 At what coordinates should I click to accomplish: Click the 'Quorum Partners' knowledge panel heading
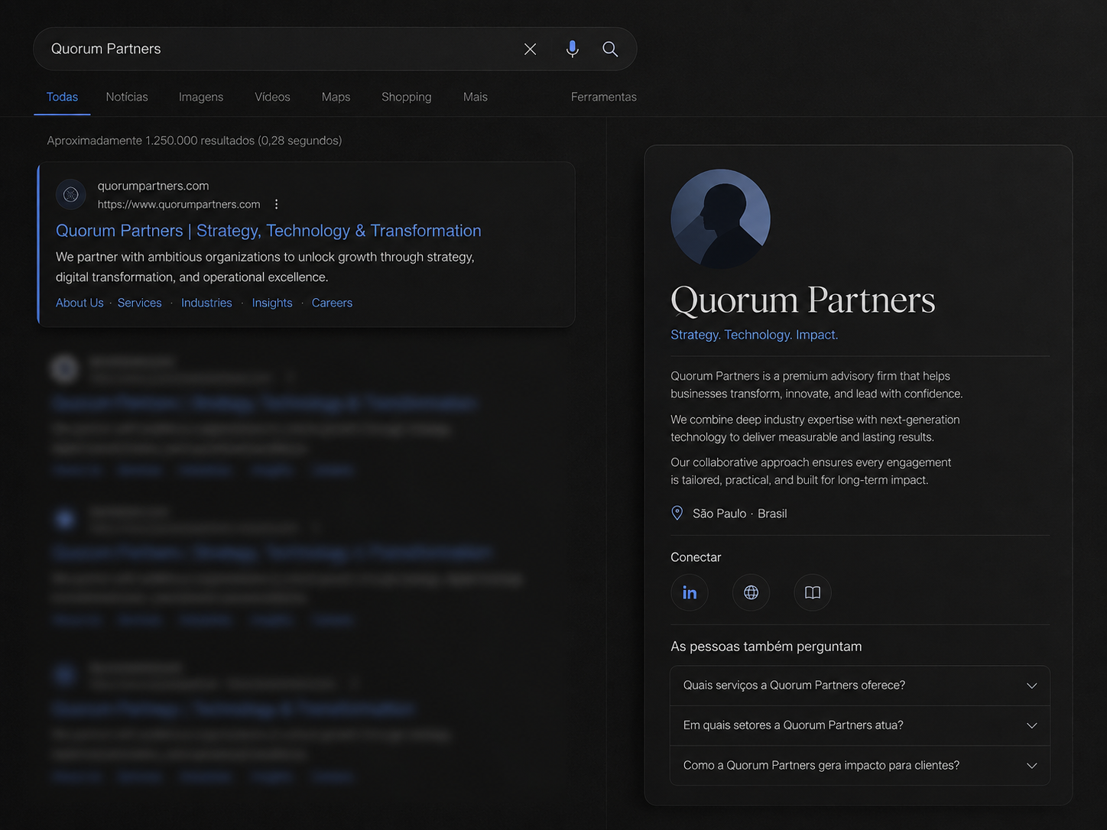coord(803,300)
